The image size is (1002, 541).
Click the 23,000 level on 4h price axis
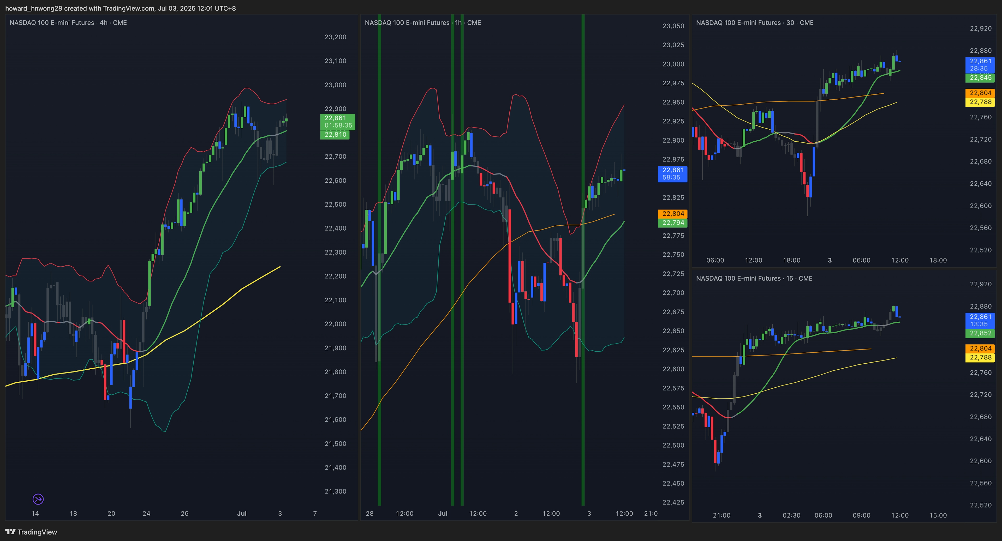335,85
